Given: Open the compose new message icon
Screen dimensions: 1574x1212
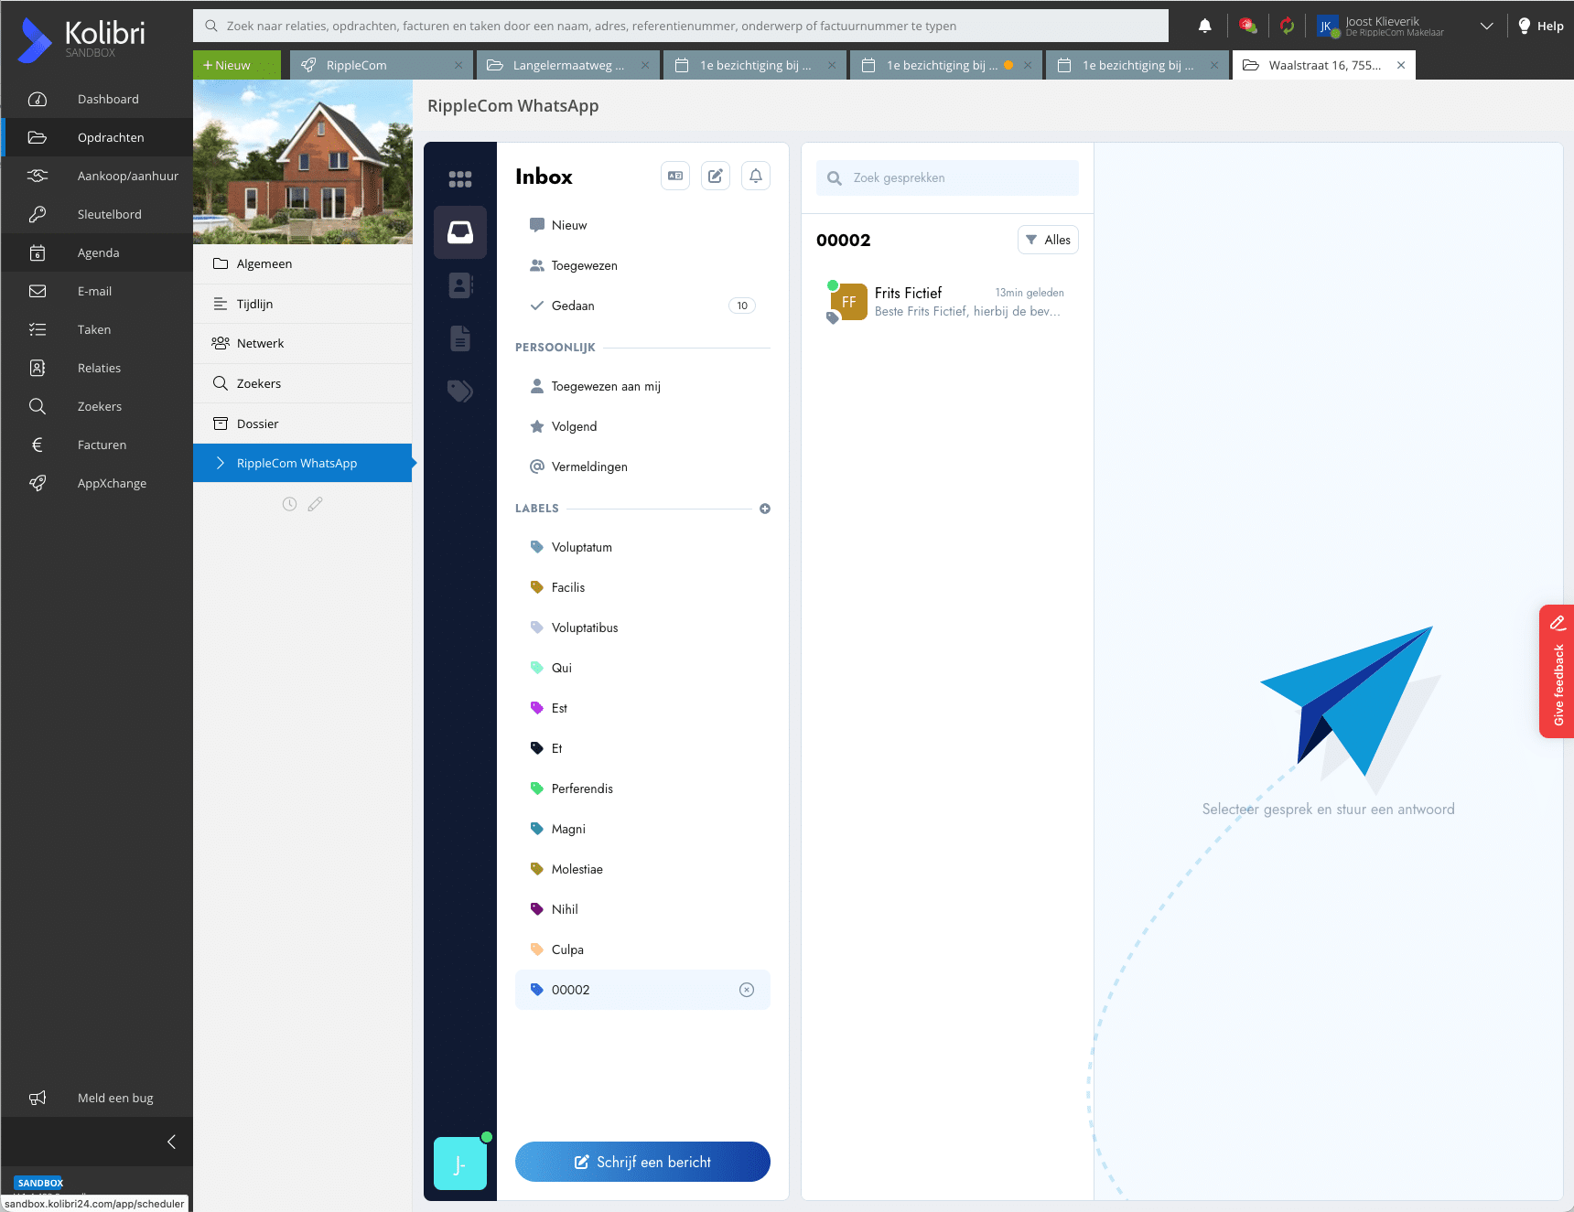Looking at the screenshot, I should pos(716,176).
